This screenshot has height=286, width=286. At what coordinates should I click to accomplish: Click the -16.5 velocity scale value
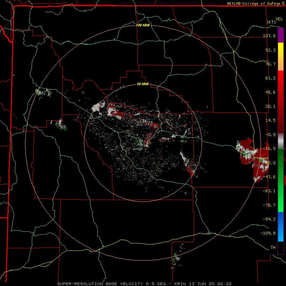tap(269, 148)
